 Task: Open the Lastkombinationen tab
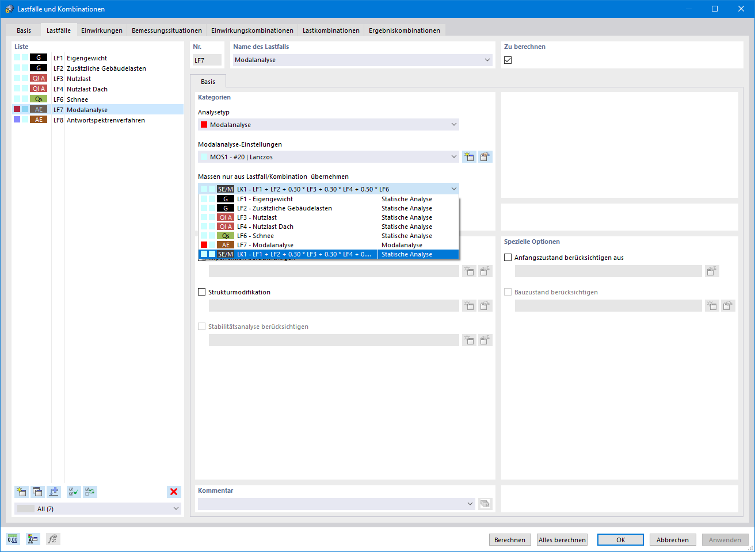(x=331, y=30)
